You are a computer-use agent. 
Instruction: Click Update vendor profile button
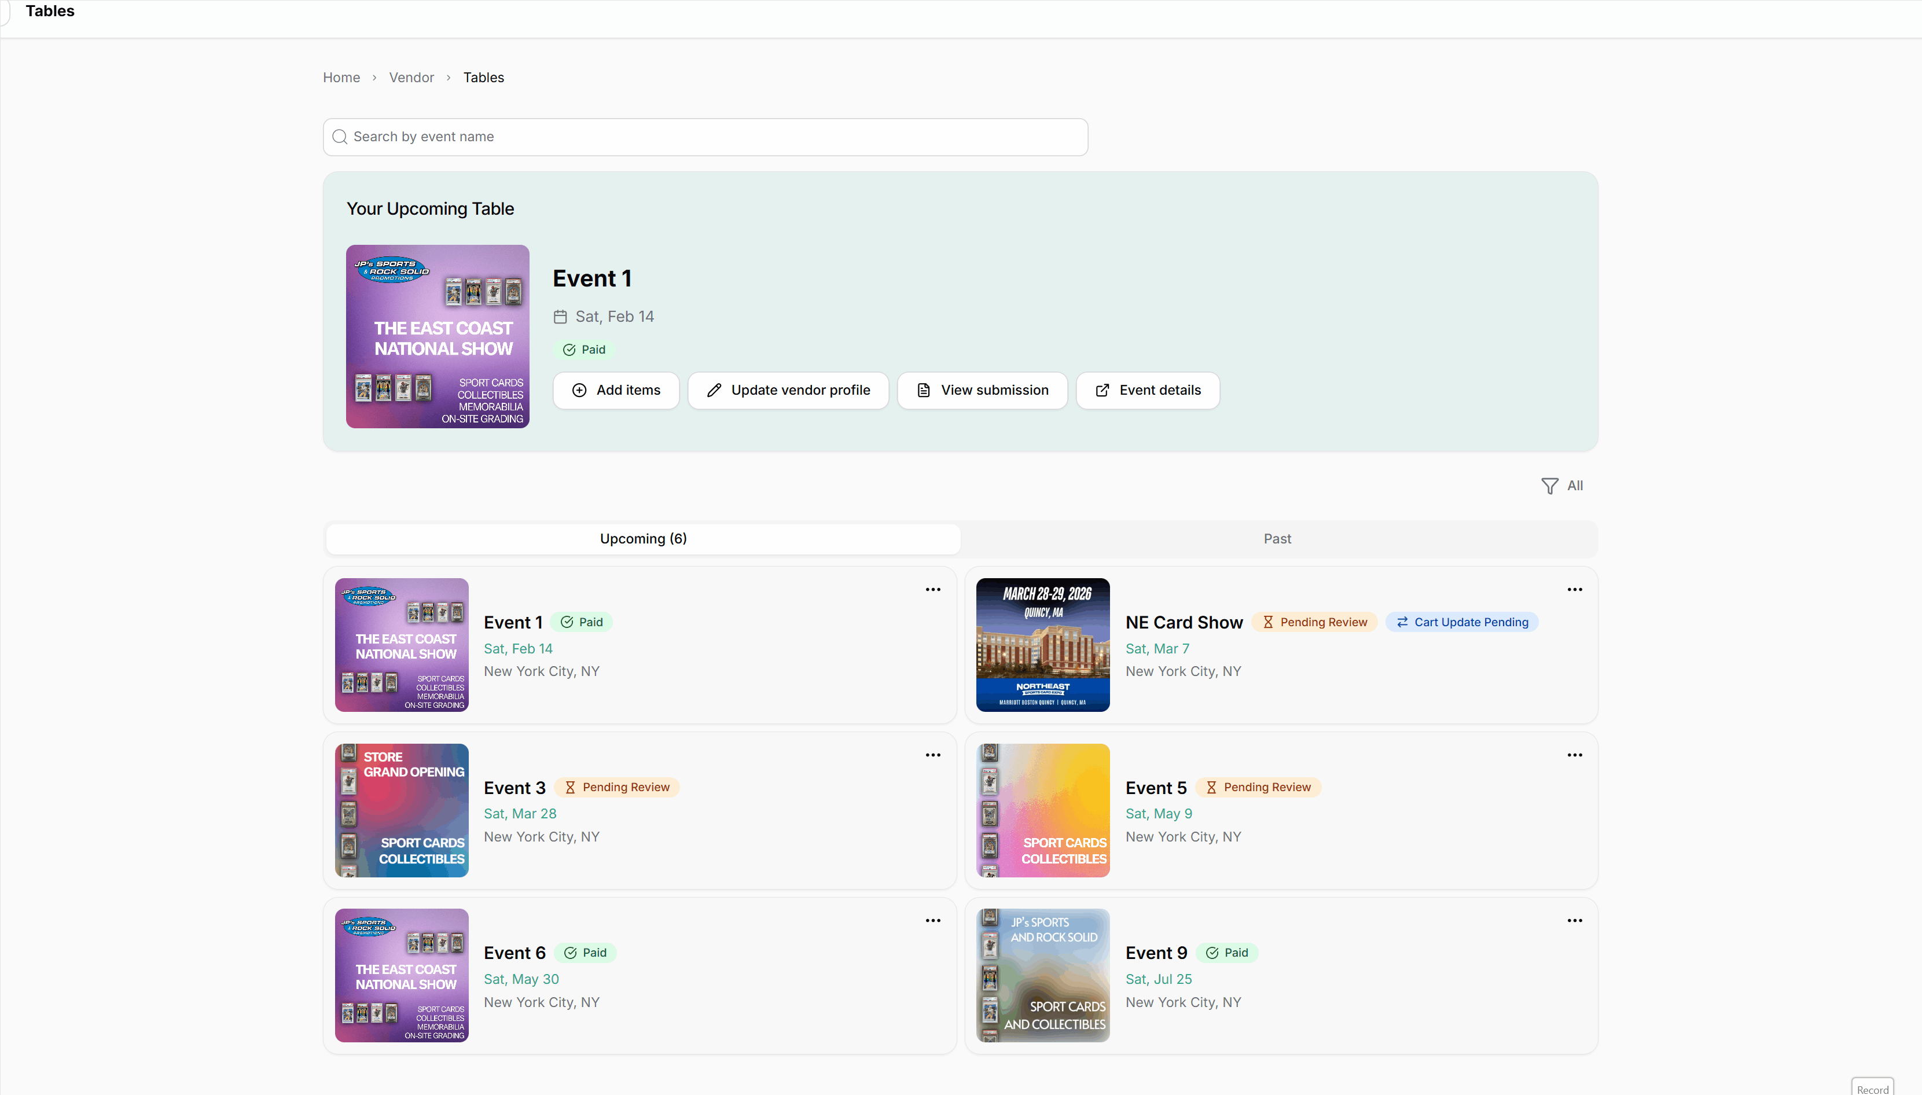tap(788, 390)
